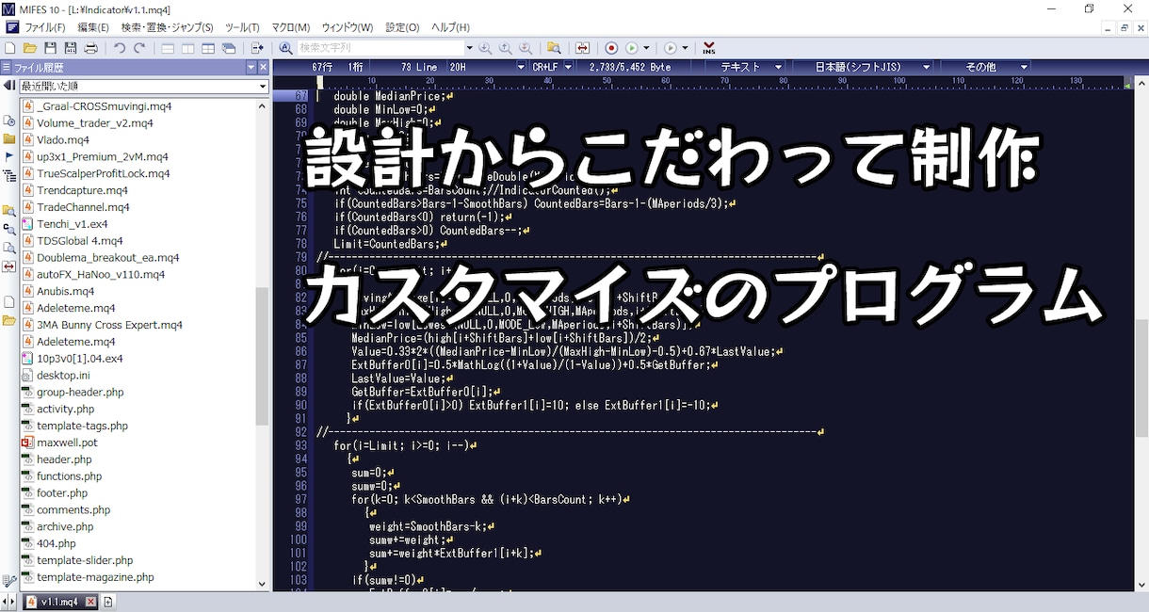This screenshot has width=1149, height=612.
Task: Click the yellow folder icon in the left sidebar
Action: (x=8, y=138)
